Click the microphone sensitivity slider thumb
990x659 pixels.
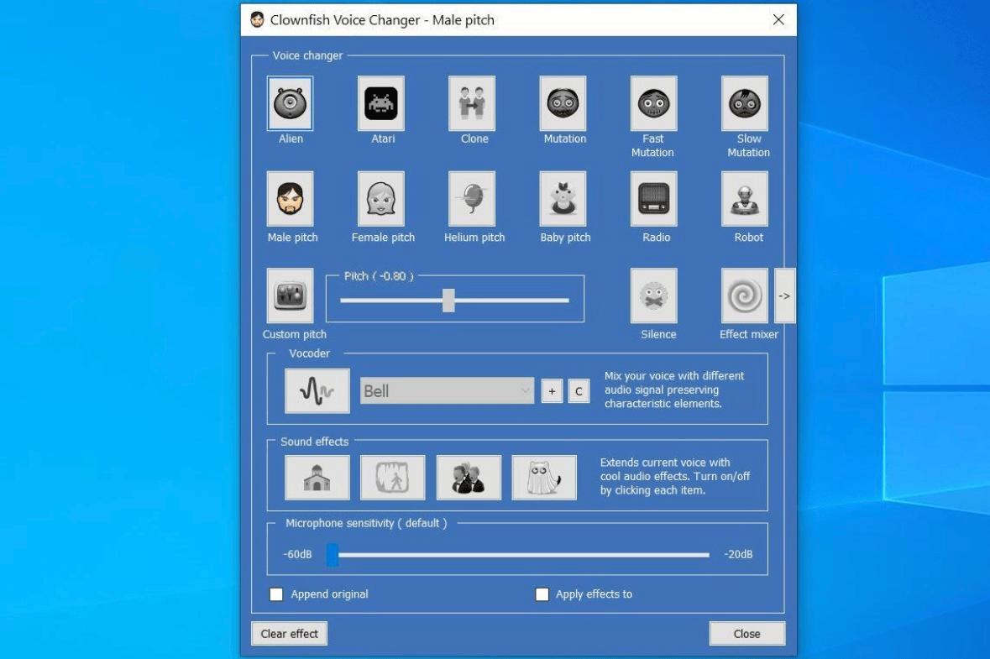pyautogui.click(x=333, y=555)
